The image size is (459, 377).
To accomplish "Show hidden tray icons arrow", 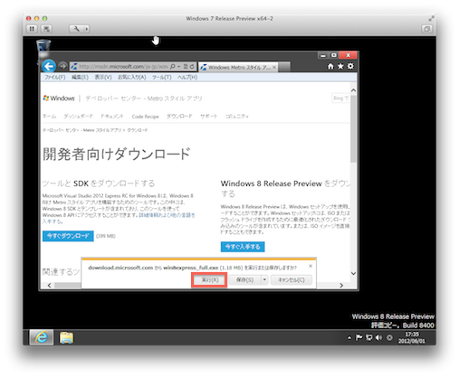I will tap(349, 338).
